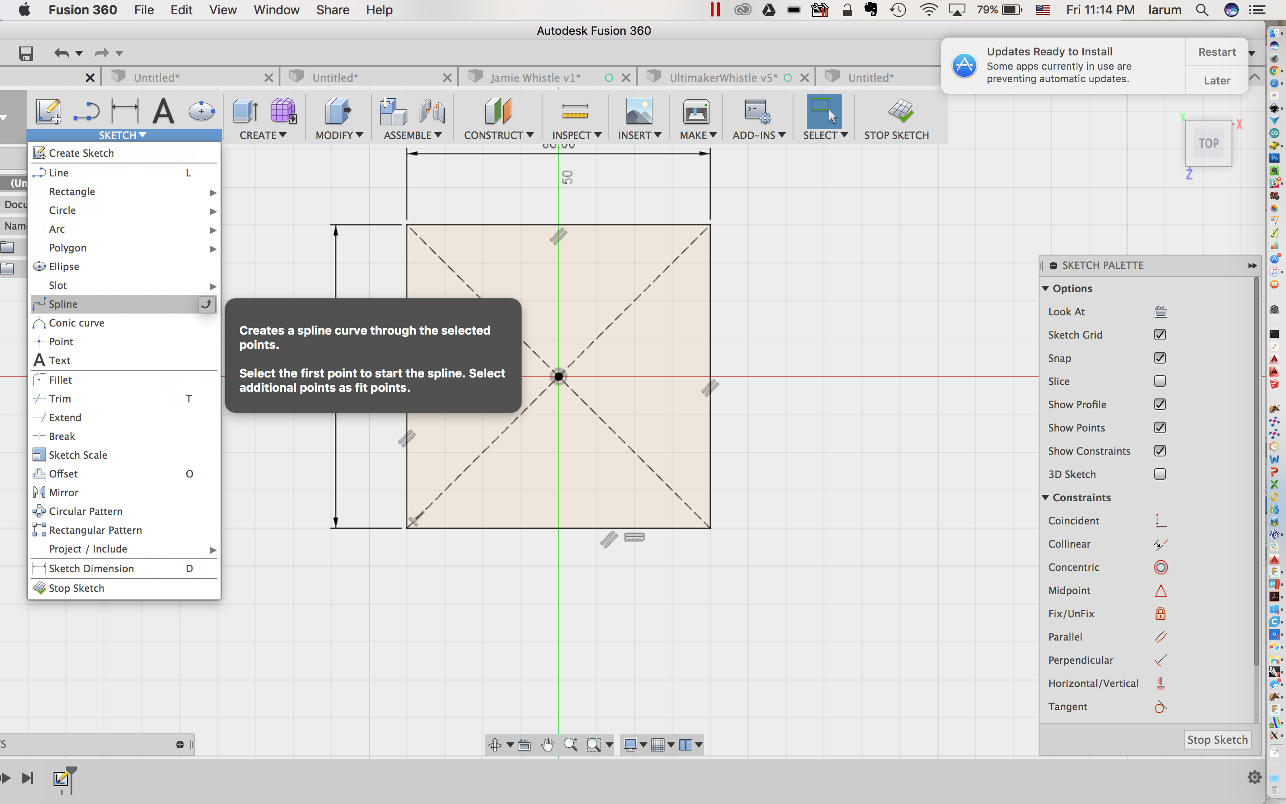The width and height of the screenshot is (1286, 804).
Task: Enable the 3D Sketch checkbox
Action: [1160, 474]
